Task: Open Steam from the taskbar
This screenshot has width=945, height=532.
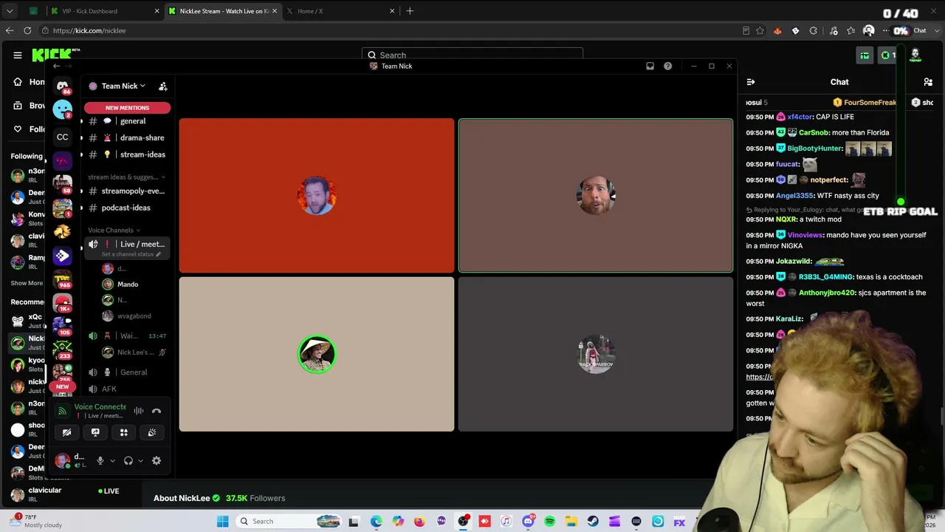Action: click(x=593, y=522)
